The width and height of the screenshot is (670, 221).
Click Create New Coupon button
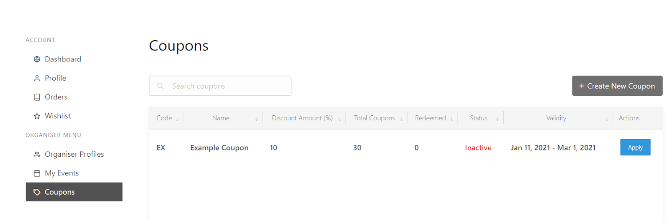(x=617, y=86)
